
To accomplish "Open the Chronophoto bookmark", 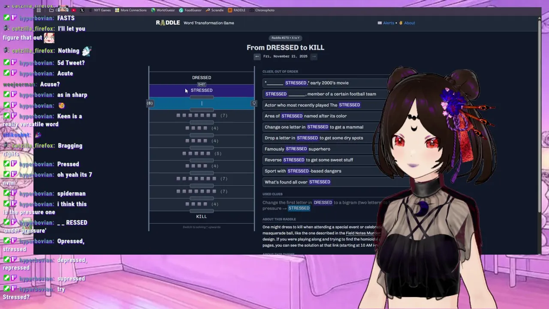I will click(262, 10).
